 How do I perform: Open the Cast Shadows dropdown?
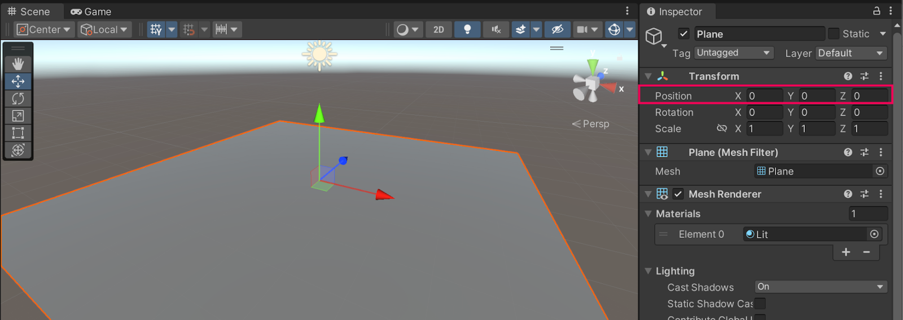click(821, 287)
